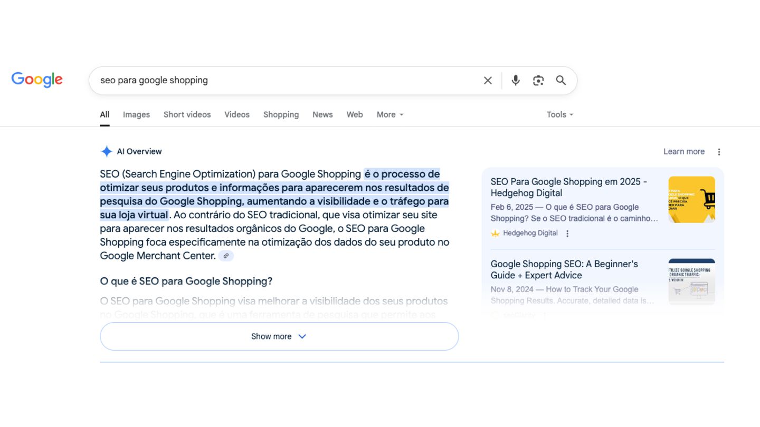Go to the Shopping tab
This screenshot has width=760, height=427.
click(281, 114)
